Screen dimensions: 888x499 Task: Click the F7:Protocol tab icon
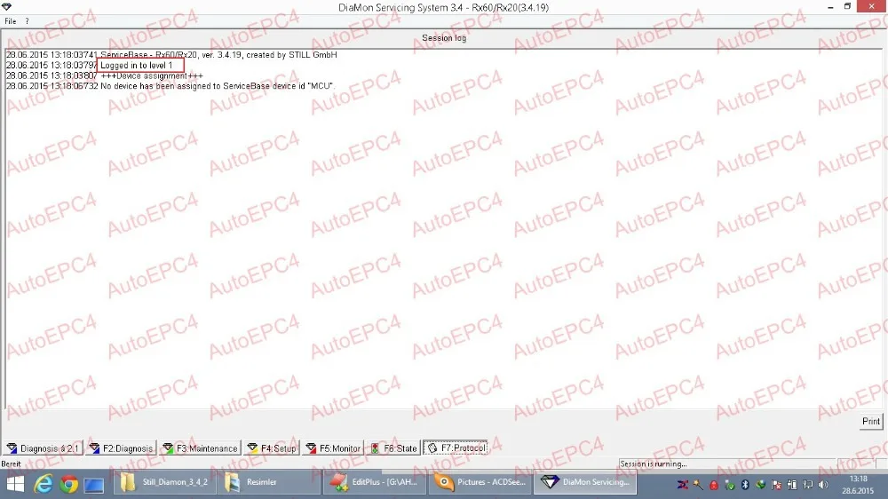point(432,448)
